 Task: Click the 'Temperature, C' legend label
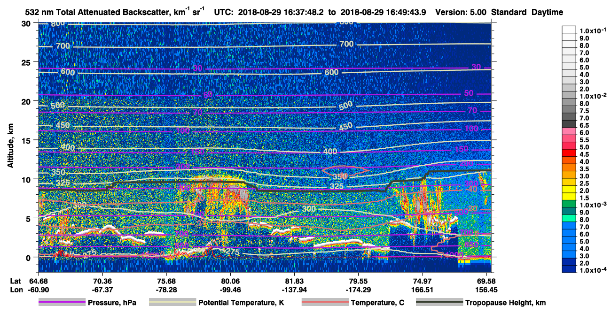click(377, 303)
